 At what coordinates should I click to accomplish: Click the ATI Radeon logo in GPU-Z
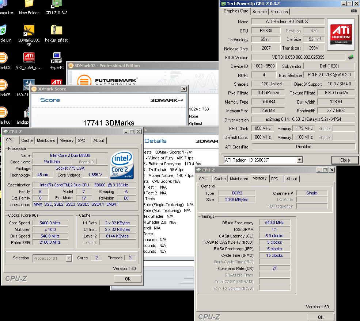pyautogui.click(x=341, y=34)
